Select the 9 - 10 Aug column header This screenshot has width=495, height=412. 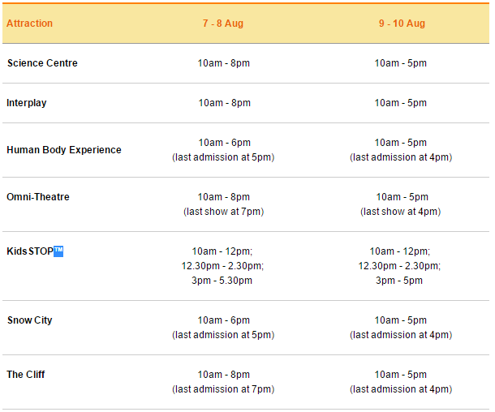click(x=401, y=24)
